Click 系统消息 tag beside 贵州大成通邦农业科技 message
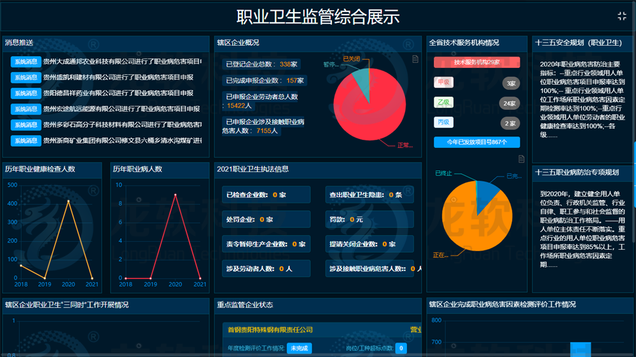Viewport: 636px width, 357px height. pyautogui.click(x=26, y=62)
